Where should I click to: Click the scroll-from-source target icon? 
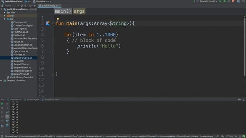[x=22, y=6]
